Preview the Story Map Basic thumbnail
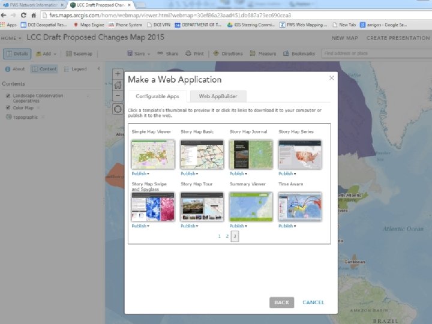The width and height of the screenshot is (432, 324). [202, 154]
